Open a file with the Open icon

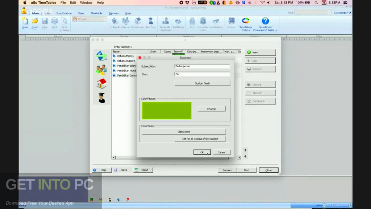tap(35, 23)
